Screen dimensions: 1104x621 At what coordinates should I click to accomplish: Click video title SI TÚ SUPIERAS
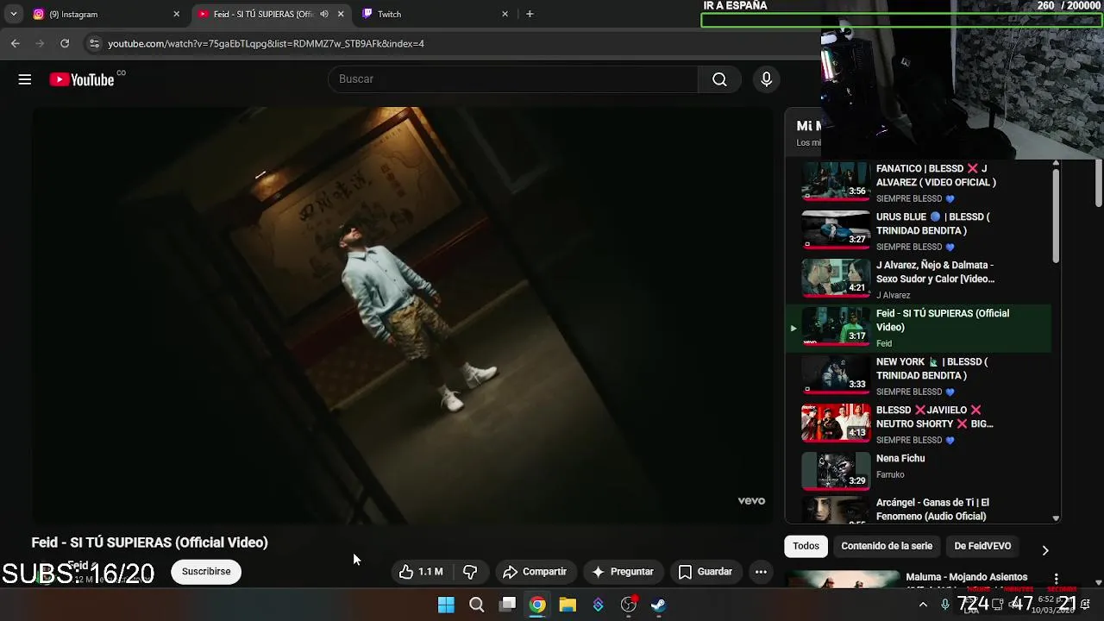(x=149, y=543)
